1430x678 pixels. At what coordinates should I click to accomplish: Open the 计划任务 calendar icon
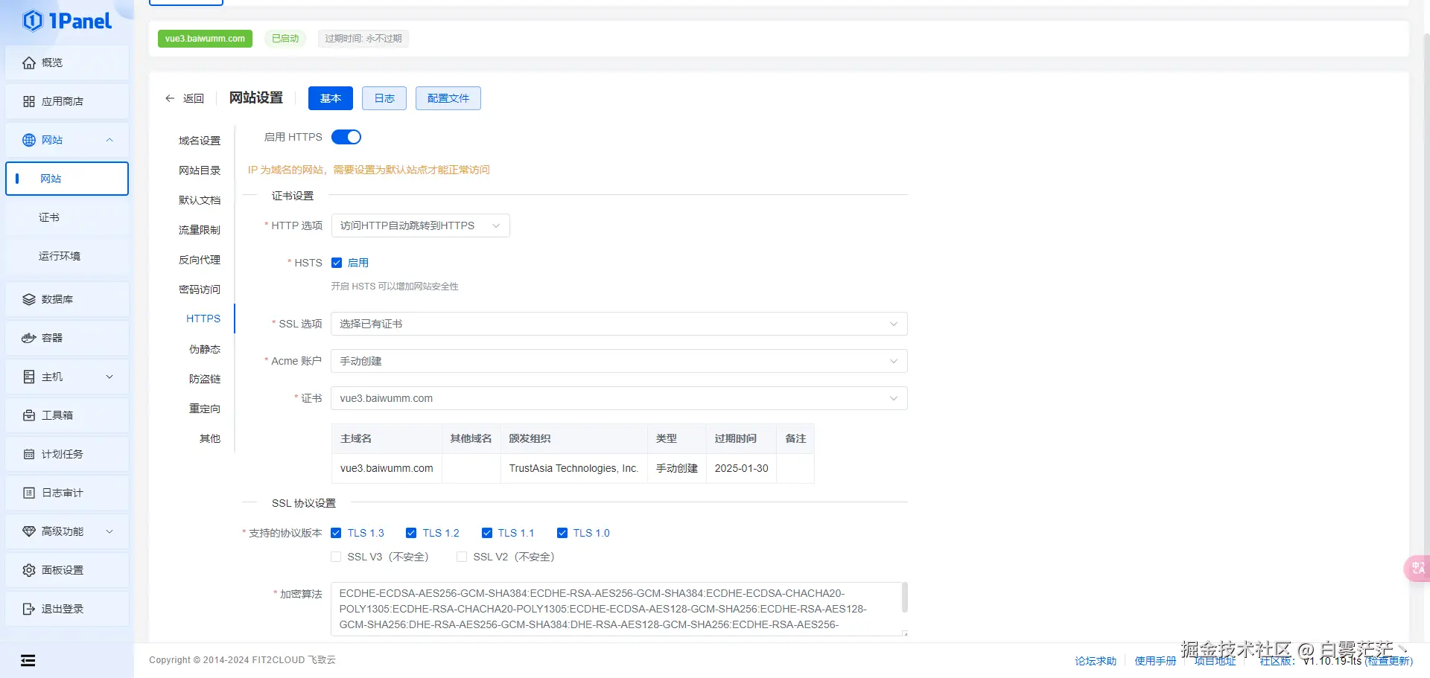pos(29,454)
